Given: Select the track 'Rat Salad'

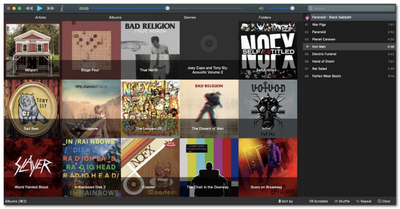Looking at the screenshot, I should coord(349,69).
